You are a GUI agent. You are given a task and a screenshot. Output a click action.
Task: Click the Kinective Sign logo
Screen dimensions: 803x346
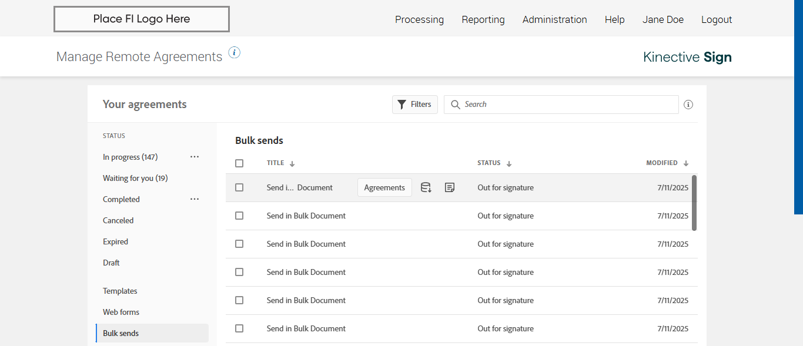687,57
